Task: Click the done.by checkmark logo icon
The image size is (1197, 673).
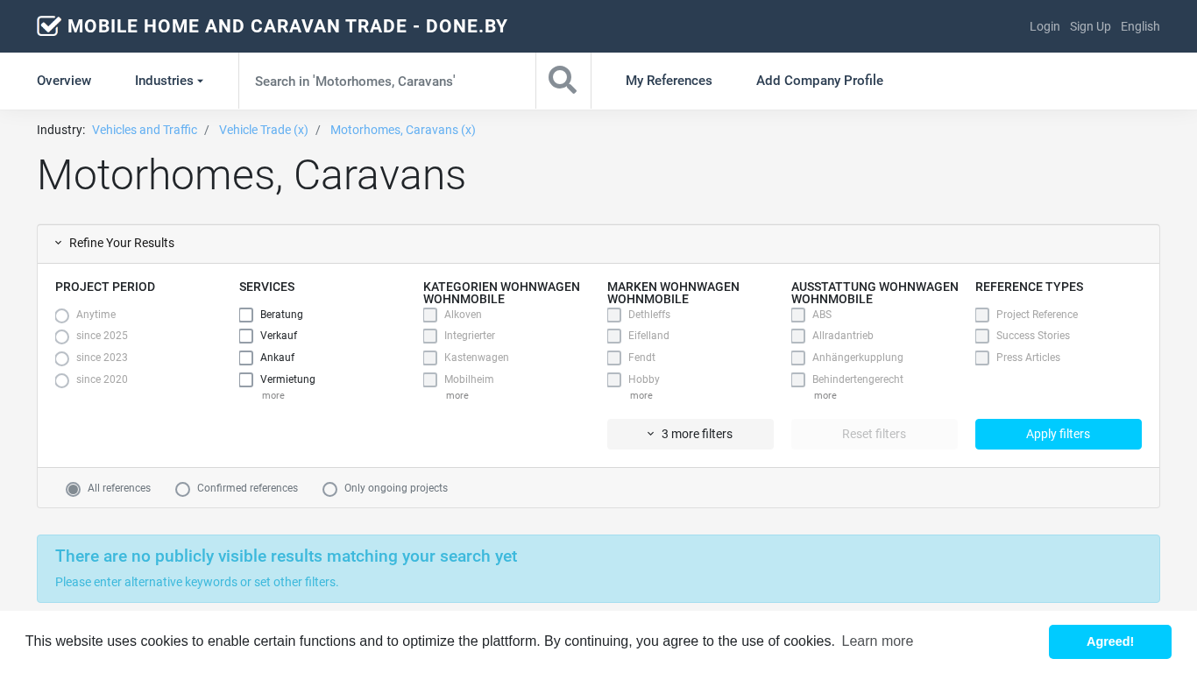Action: 48,26
